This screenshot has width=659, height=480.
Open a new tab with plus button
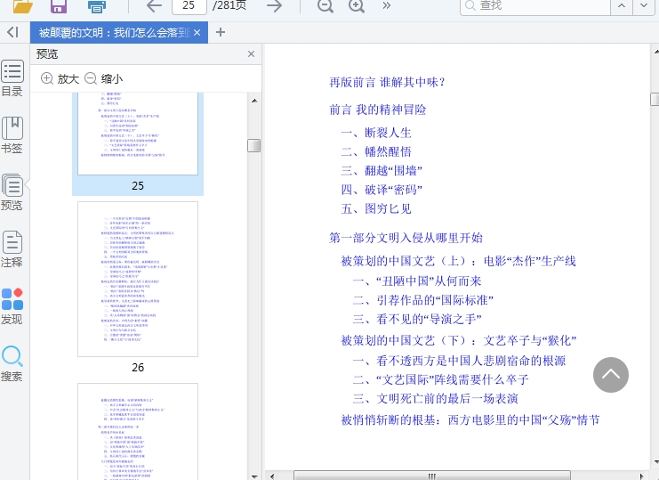click(221, 32)
